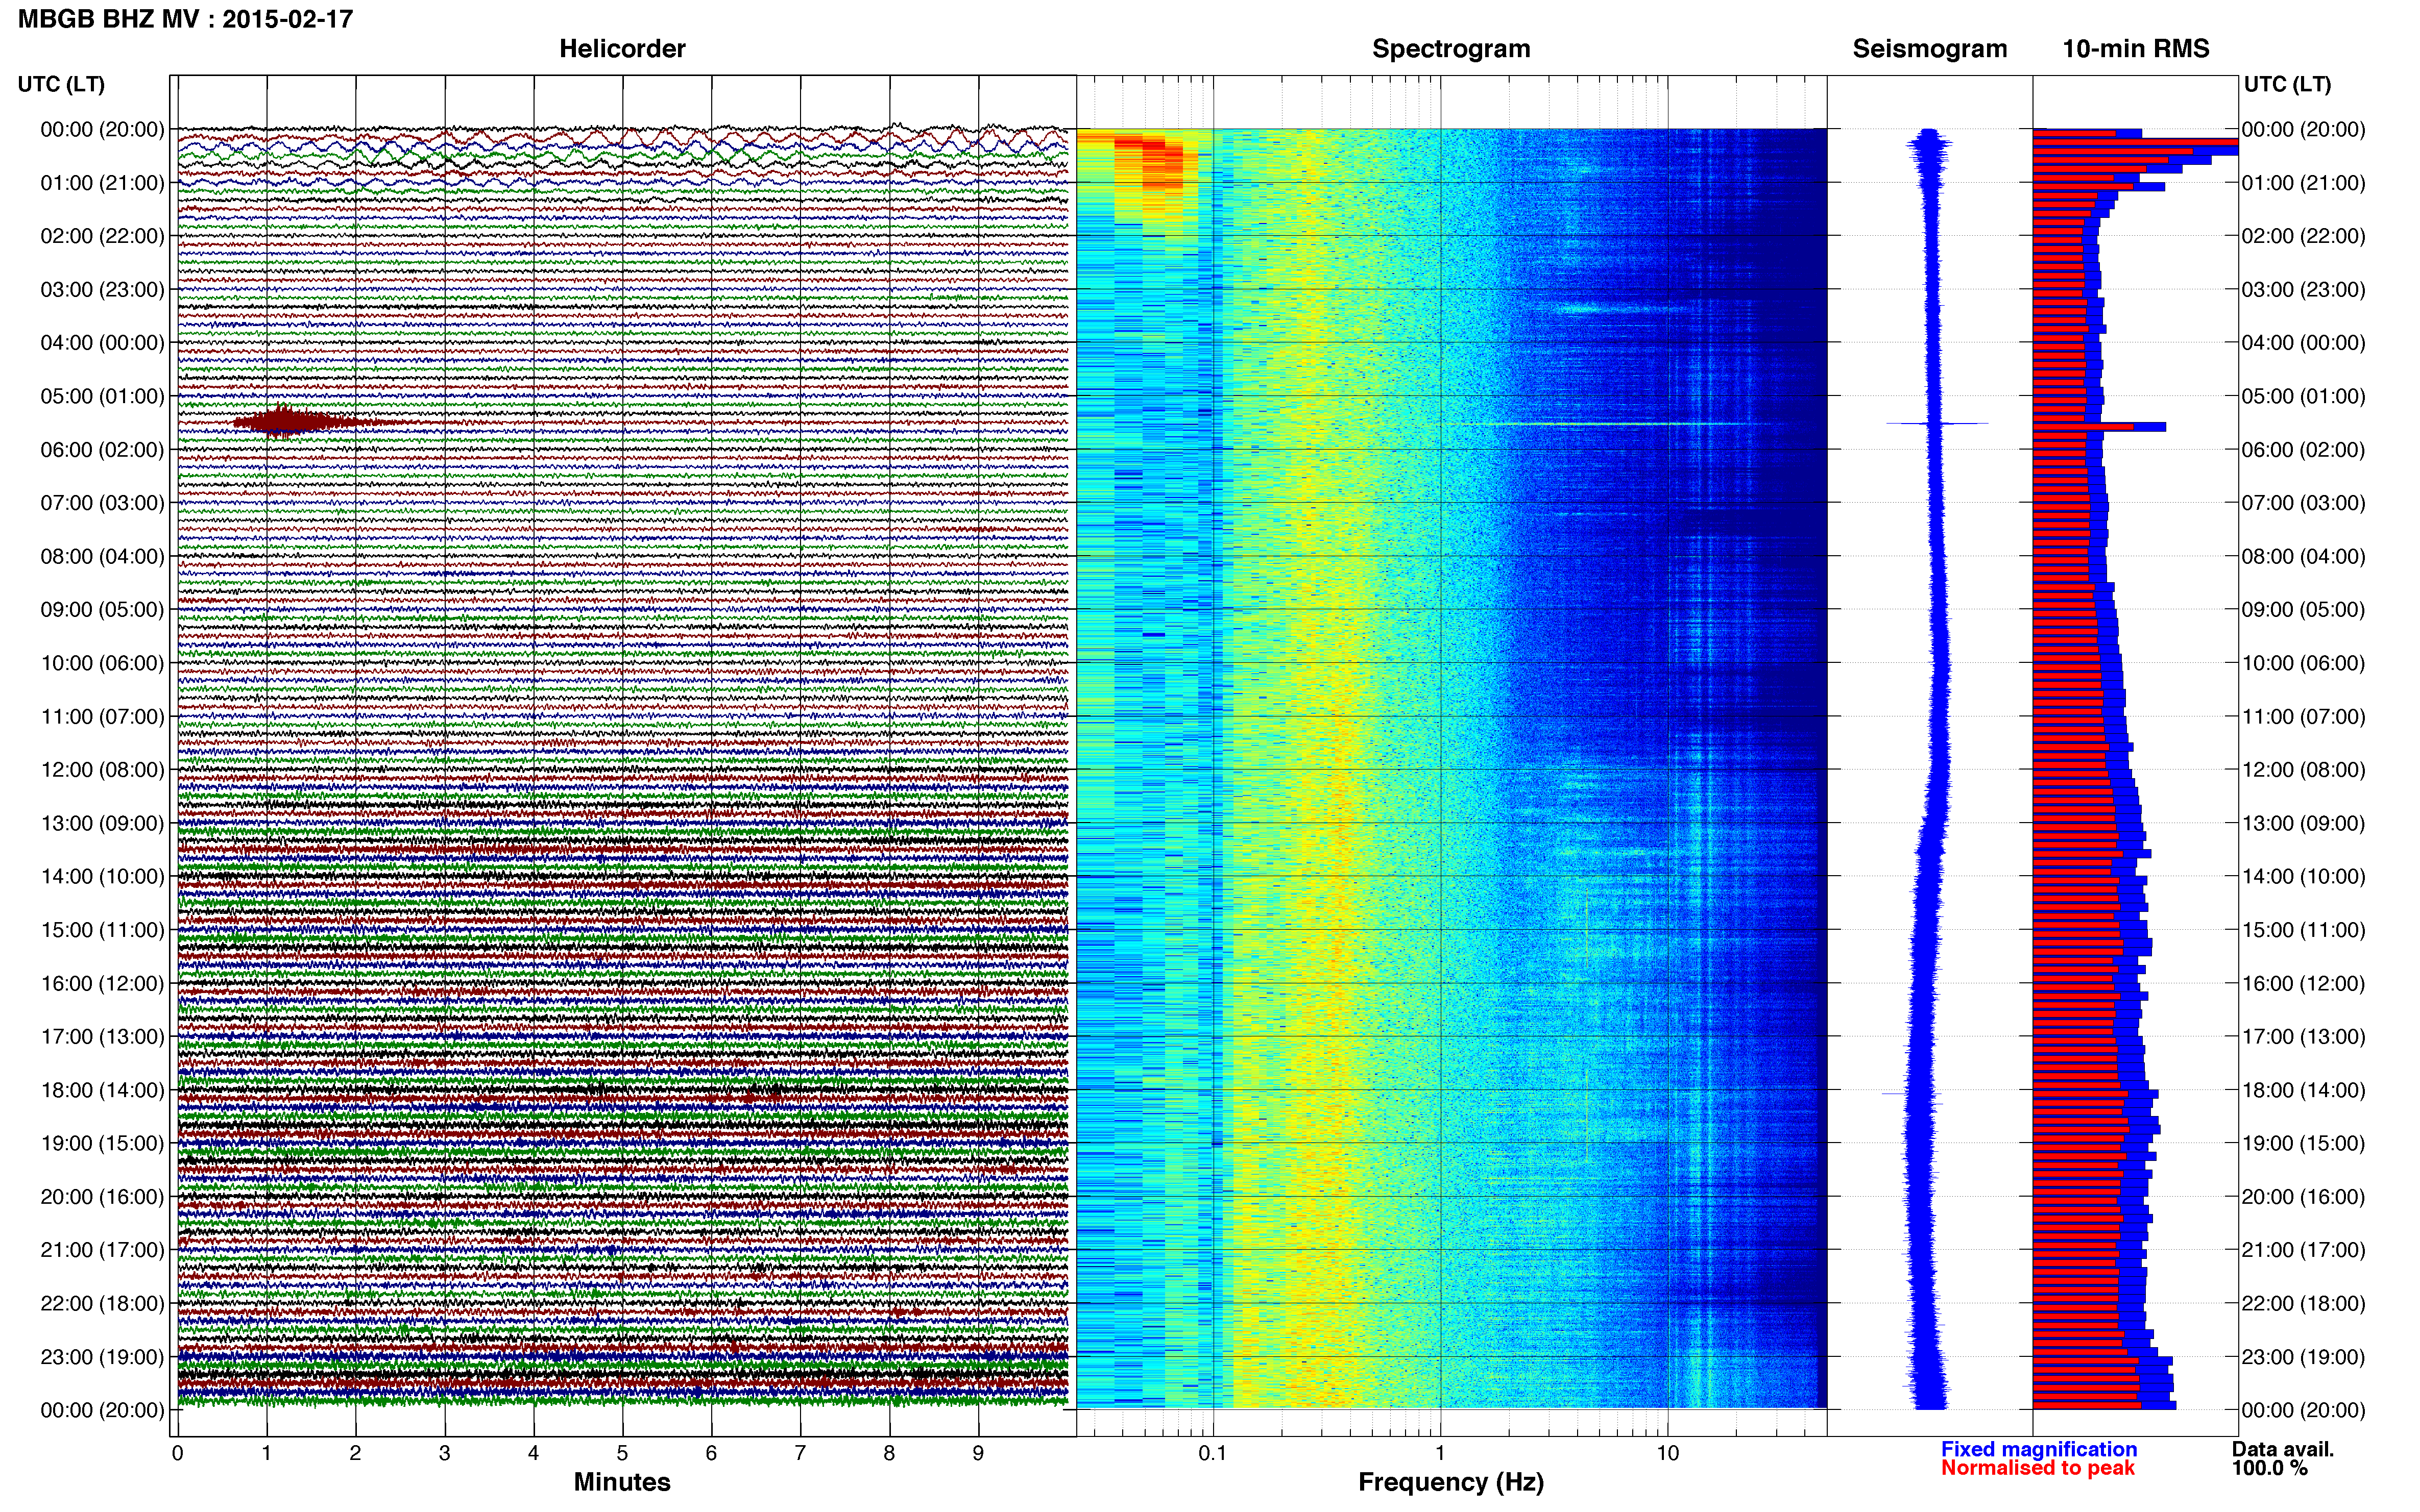The width and height of the screenshot is (2420, 1512).
Task: Click the large red earthquake burst on helicorder
Action: pos(290,422)
